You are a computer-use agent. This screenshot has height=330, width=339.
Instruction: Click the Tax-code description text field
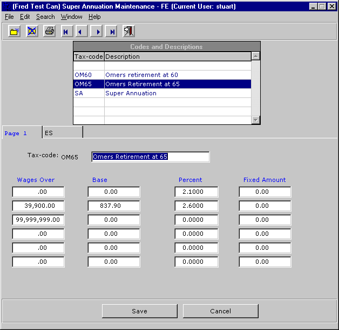pyautogui.click(x=150, y=157)
